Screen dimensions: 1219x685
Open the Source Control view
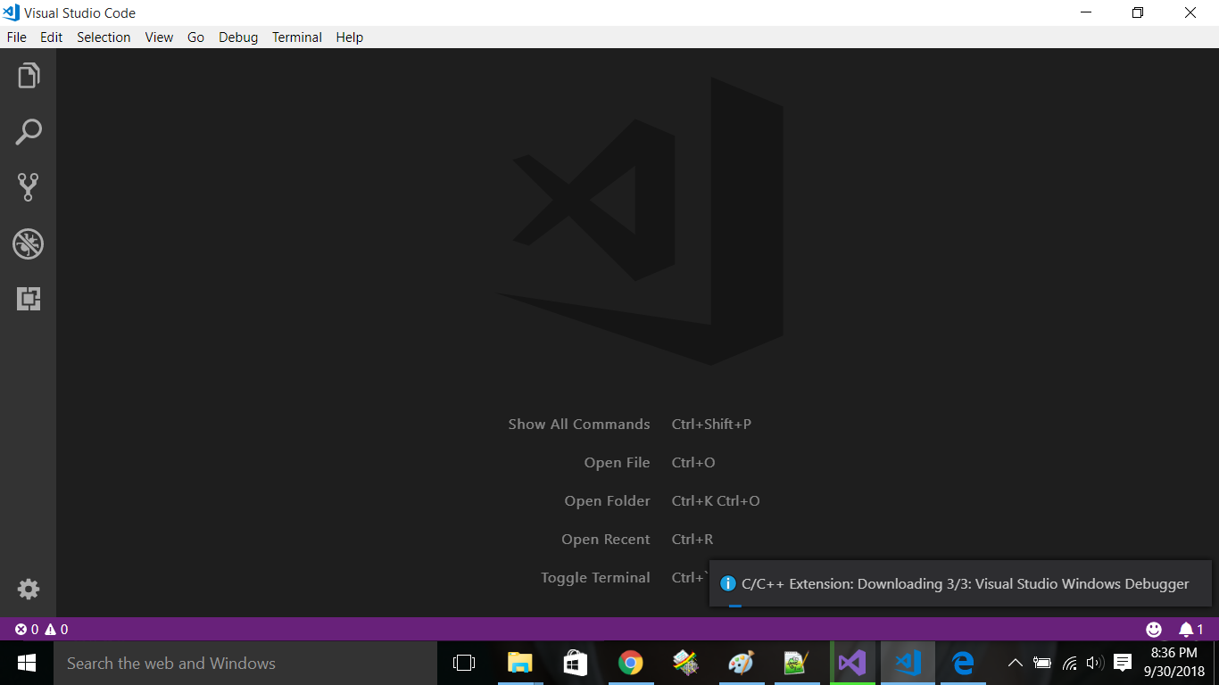coord(28,187)
